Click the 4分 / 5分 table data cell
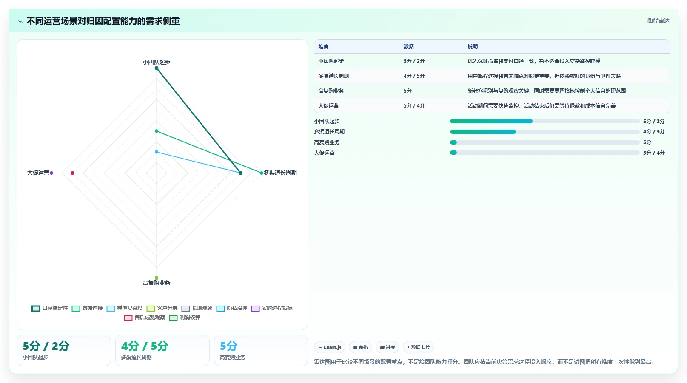 [x=414, y=76]
